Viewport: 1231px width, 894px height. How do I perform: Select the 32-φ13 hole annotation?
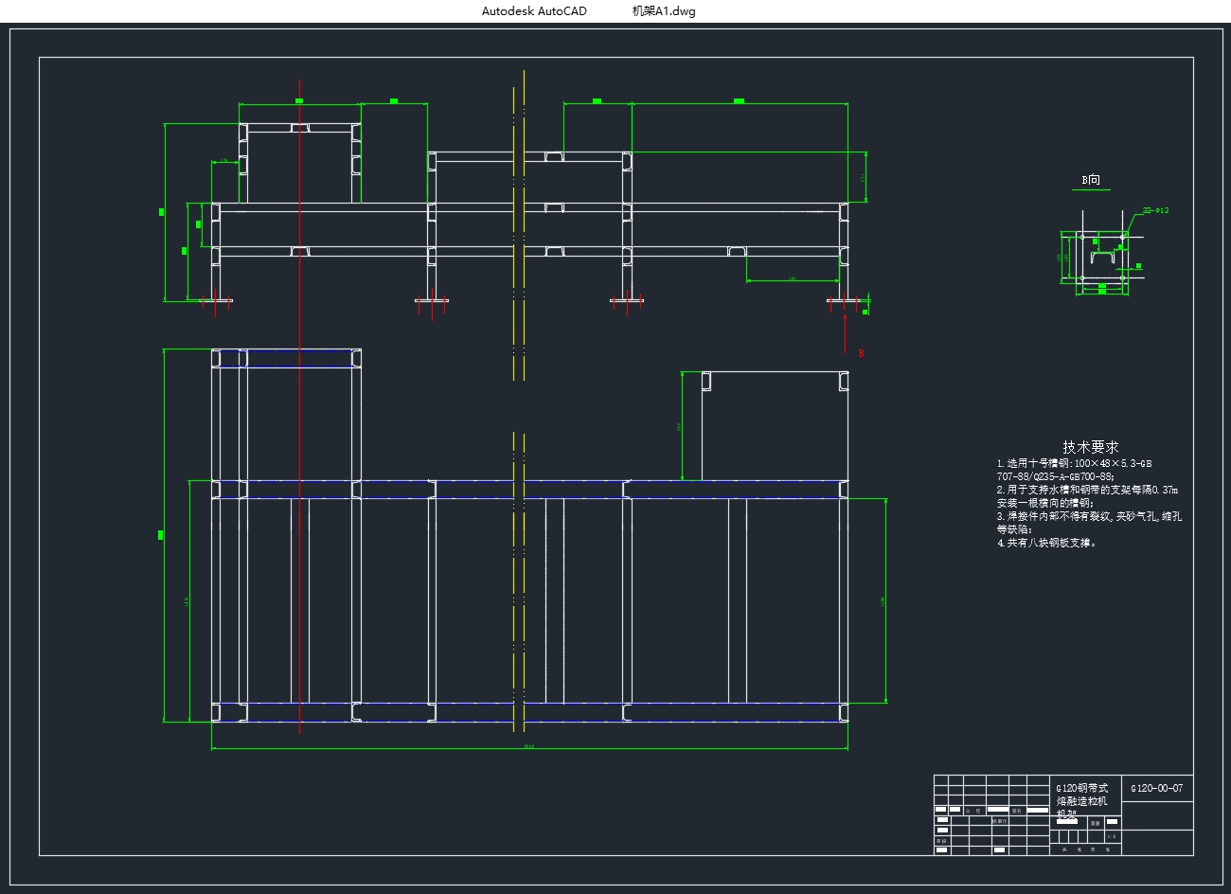click(1155, 210)
